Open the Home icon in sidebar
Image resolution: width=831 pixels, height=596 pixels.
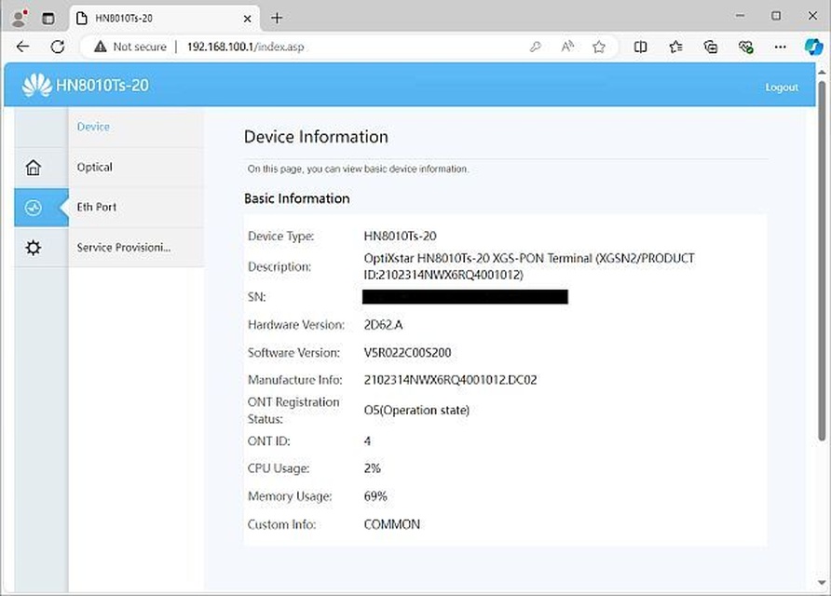34,168
